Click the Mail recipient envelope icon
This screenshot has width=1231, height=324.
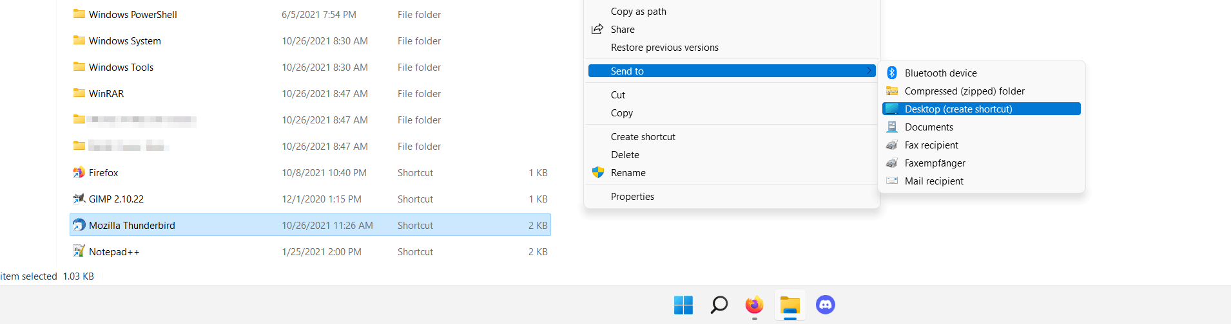point(892,181)
